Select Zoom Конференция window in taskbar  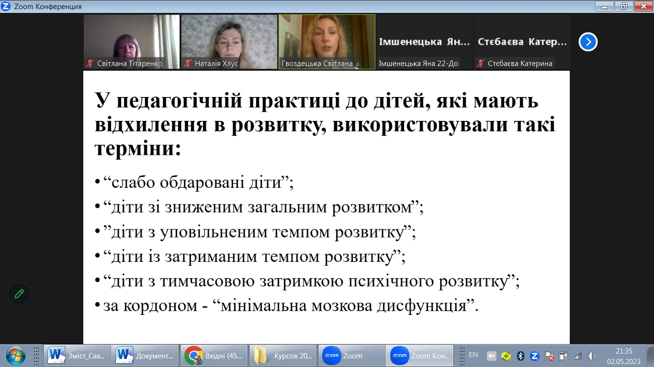(420, 356)
